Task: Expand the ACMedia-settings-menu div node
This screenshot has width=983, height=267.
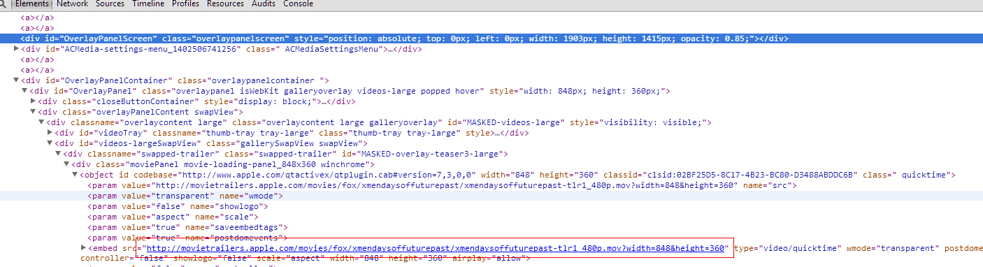Action: [x=17, y=49]
